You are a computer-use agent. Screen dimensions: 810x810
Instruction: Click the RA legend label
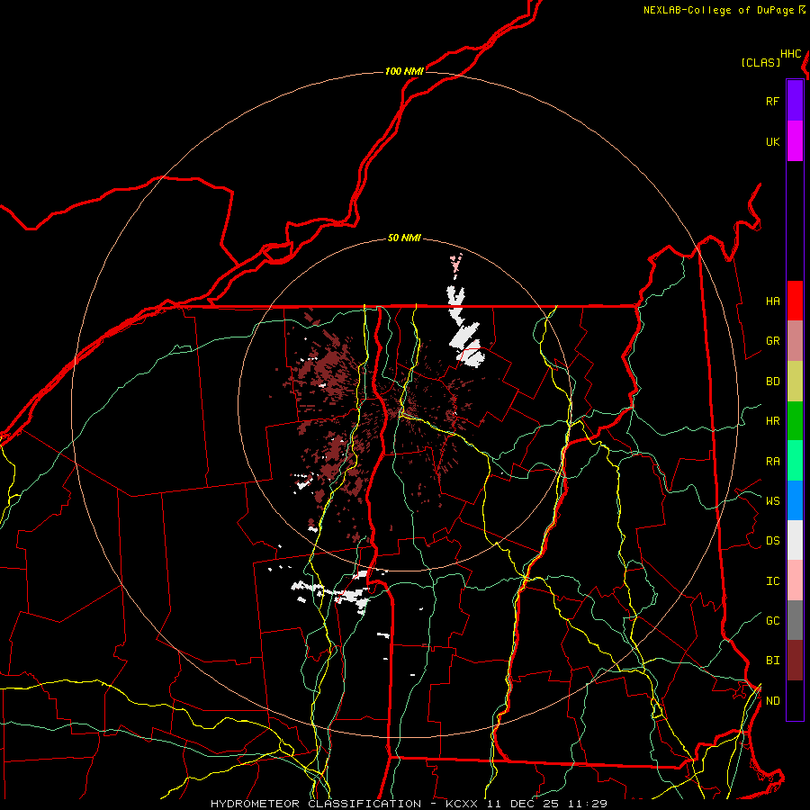tap(772, 462)
